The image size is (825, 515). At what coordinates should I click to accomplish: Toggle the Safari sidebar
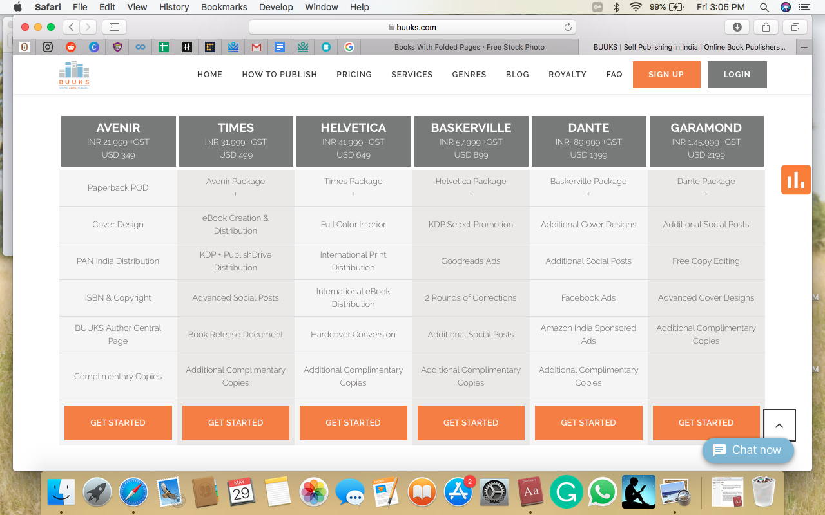point(115,27)
